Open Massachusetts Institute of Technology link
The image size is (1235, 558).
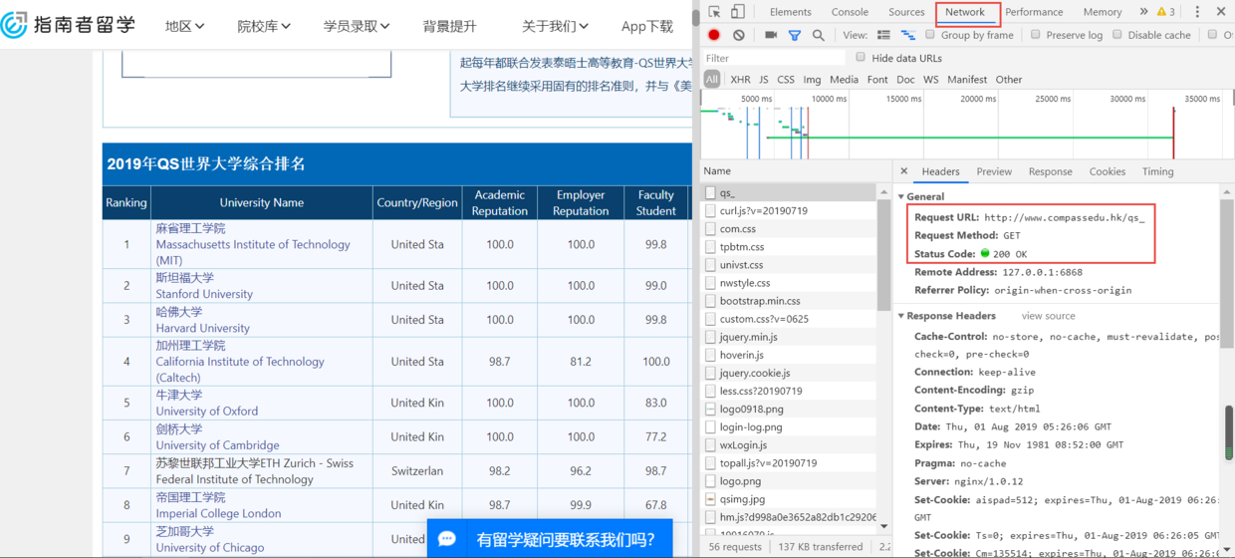(x=253, y=252)
